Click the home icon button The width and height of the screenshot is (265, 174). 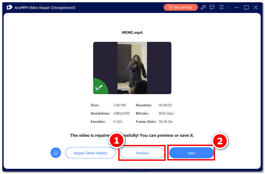(x=56, y=153)
